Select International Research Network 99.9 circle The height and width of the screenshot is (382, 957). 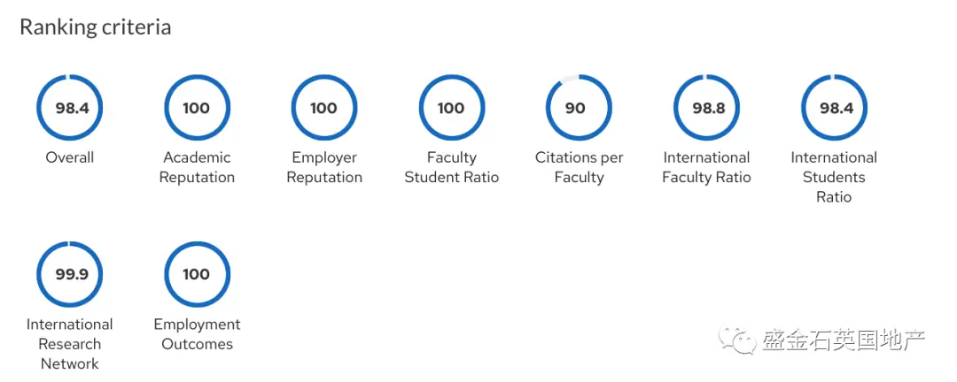(70, 274)
